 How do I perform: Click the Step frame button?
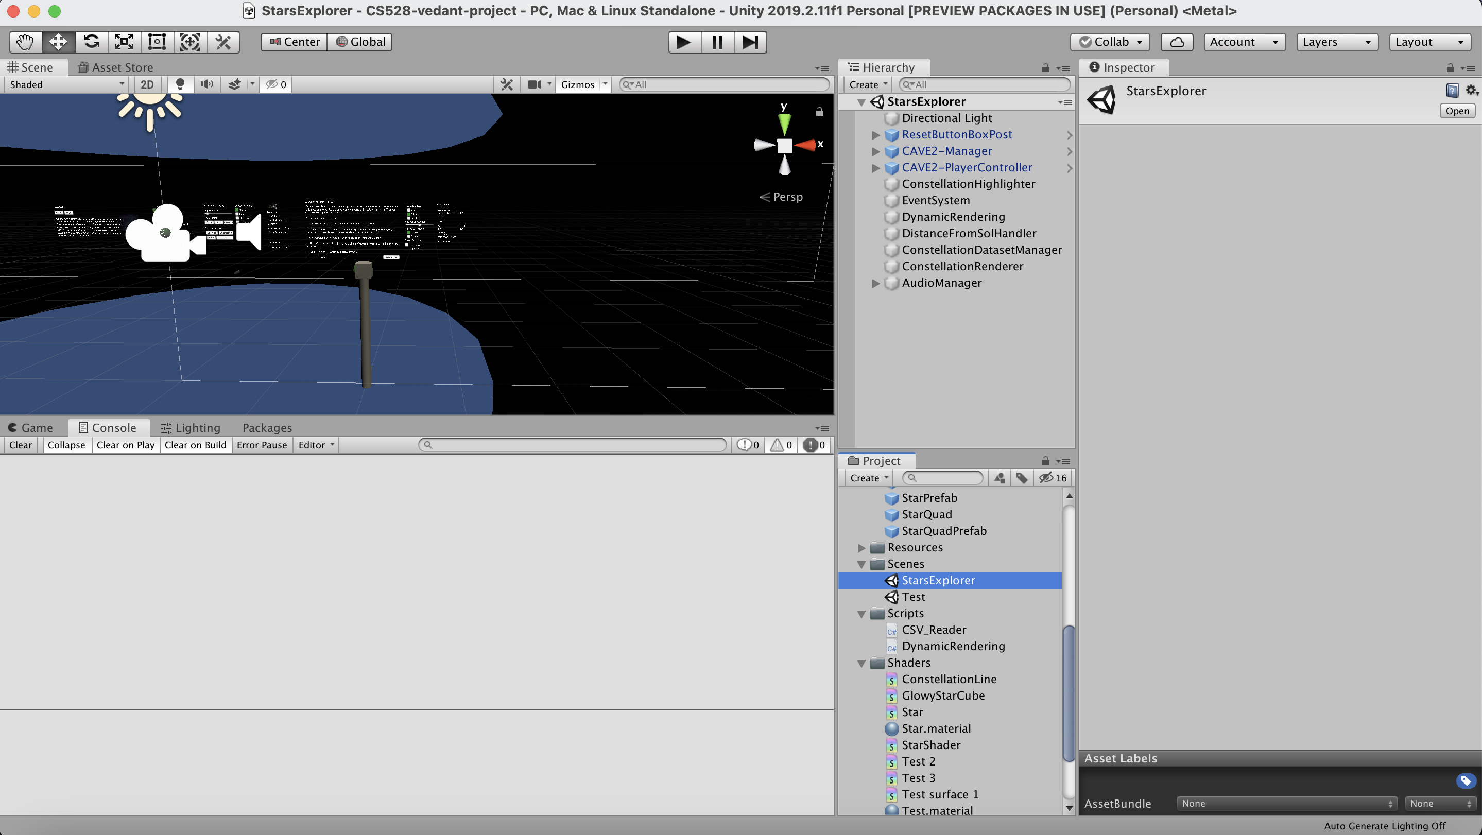750,42
